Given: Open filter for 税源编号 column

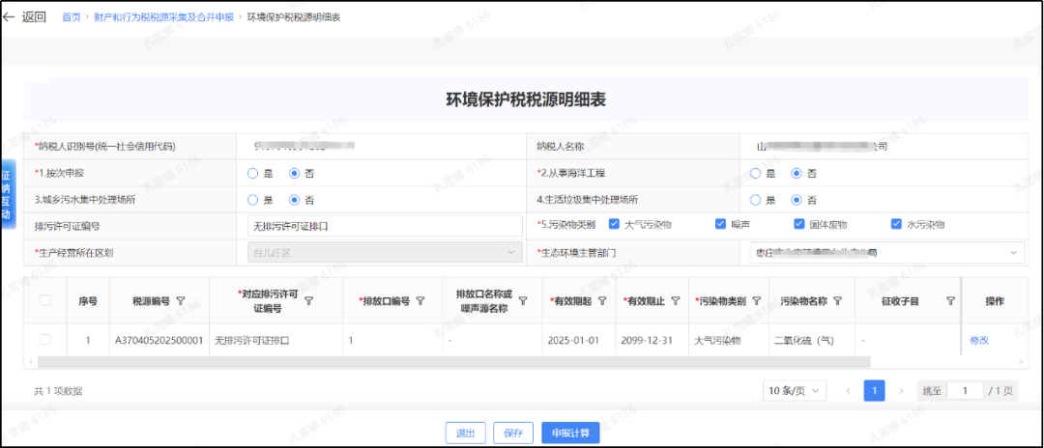Looking at the screenshot, I should (180, 301).
